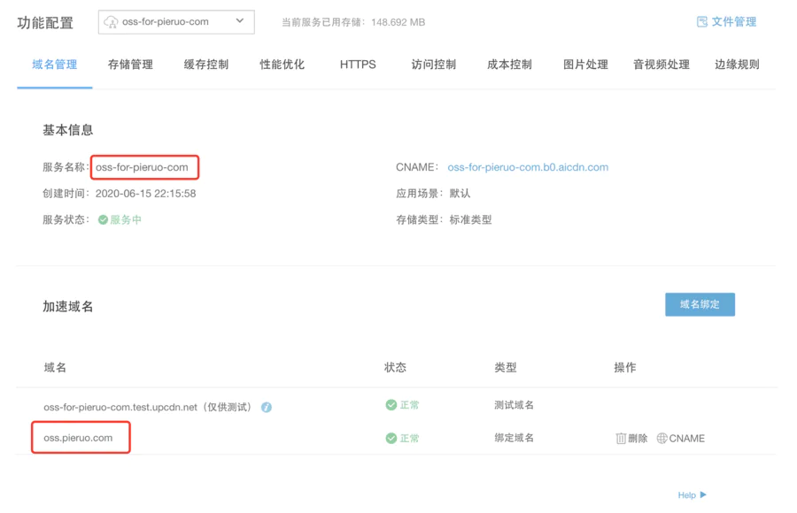Click the 绑定域名 type cell
Screen dimensions: 797x513
[x=514, y=438]
